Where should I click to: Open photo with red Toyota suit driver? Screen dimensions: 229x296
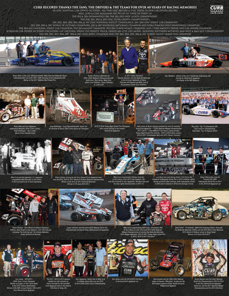pos(143,207)
